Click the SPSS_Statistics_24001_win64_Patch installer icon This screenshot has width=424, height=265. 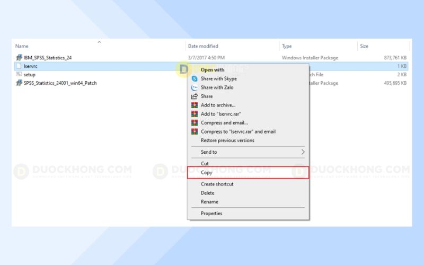19,83
